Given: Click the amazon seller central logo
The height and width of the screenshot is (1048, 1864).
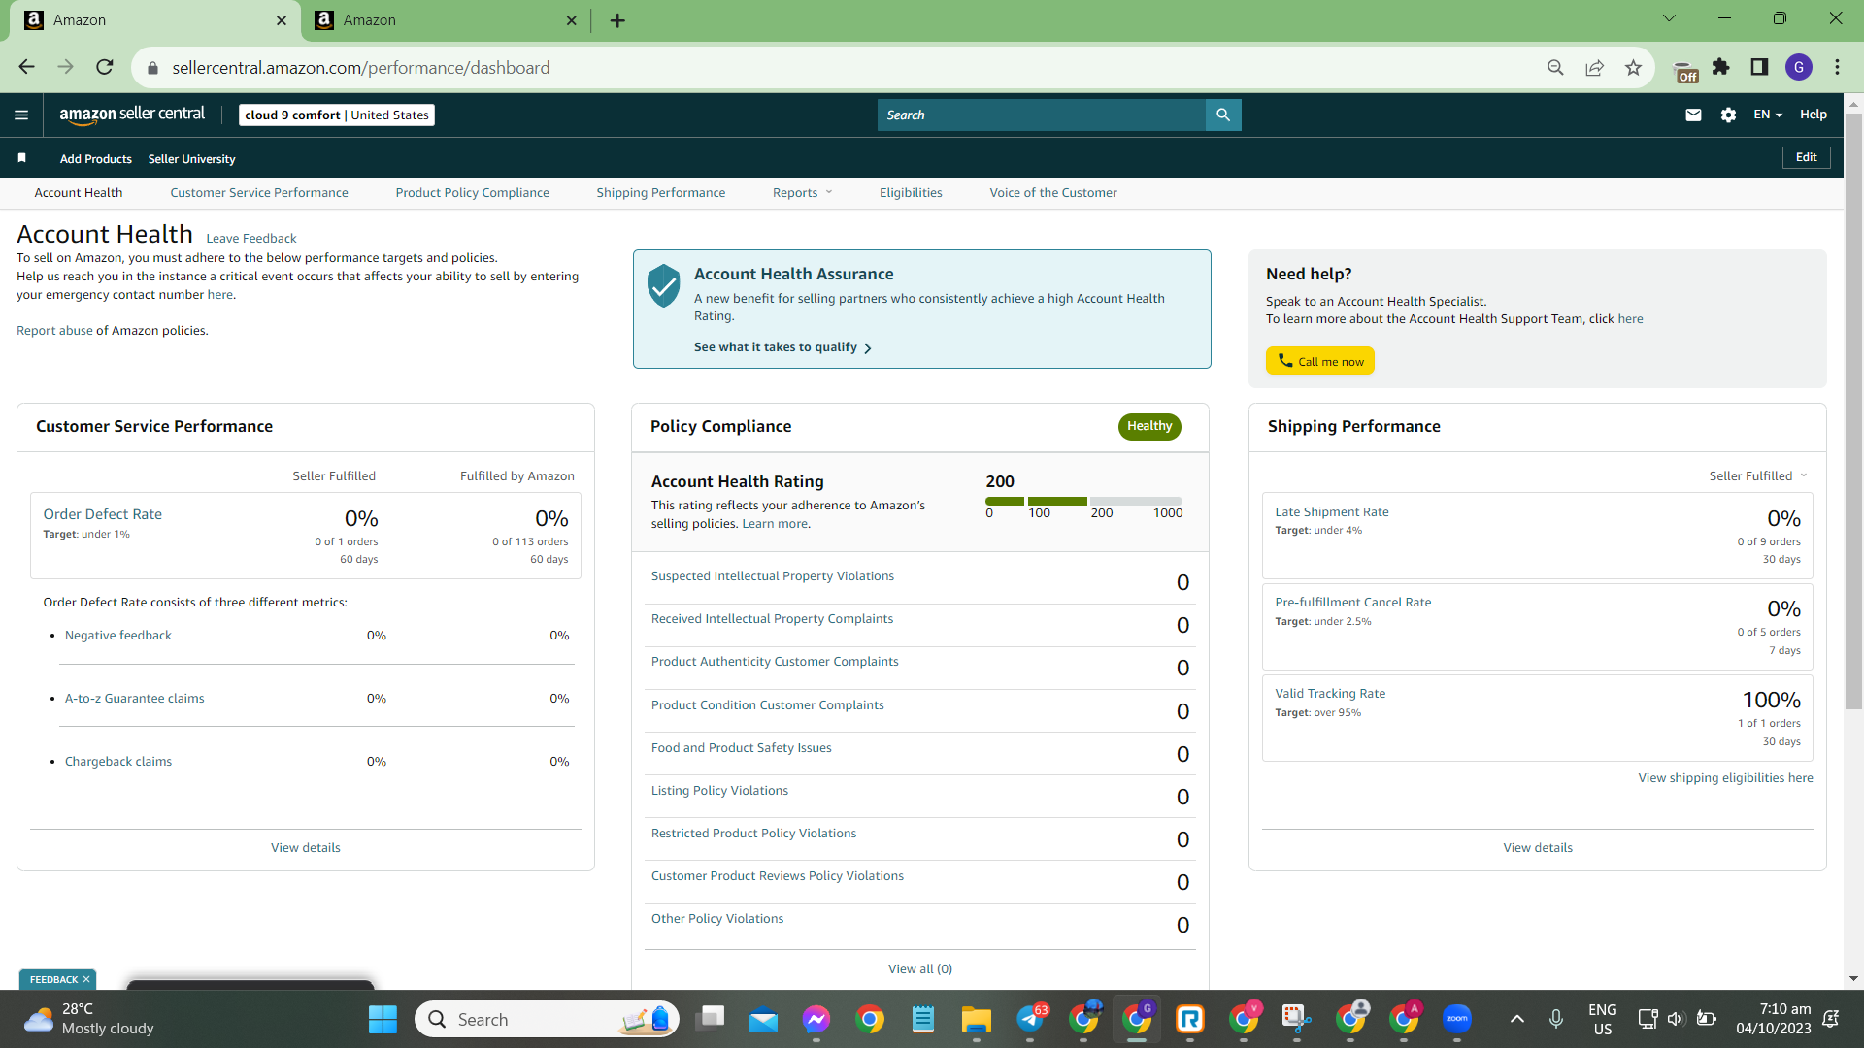Looking at the screenshot, I should coord(132,115).
